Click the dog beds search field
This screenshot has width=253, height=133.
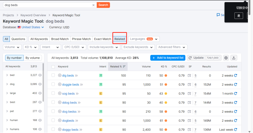coord(48,5)
